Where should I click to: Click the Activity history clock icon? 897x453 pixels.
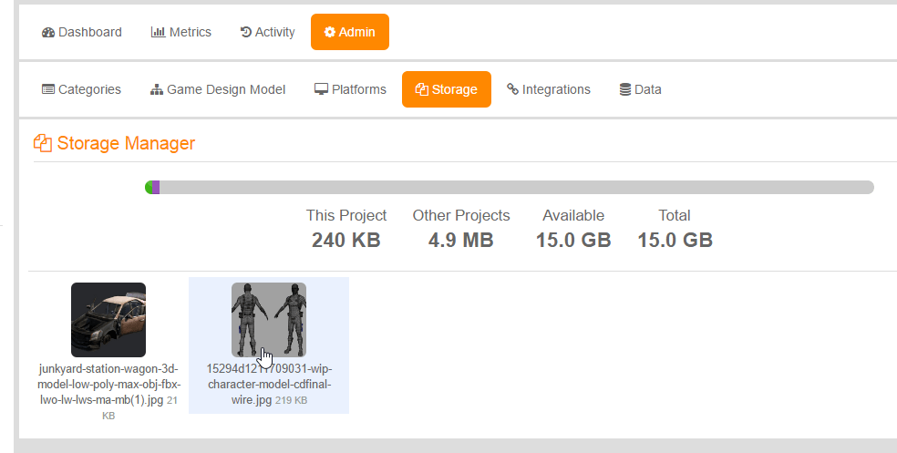tap(245, 33)
